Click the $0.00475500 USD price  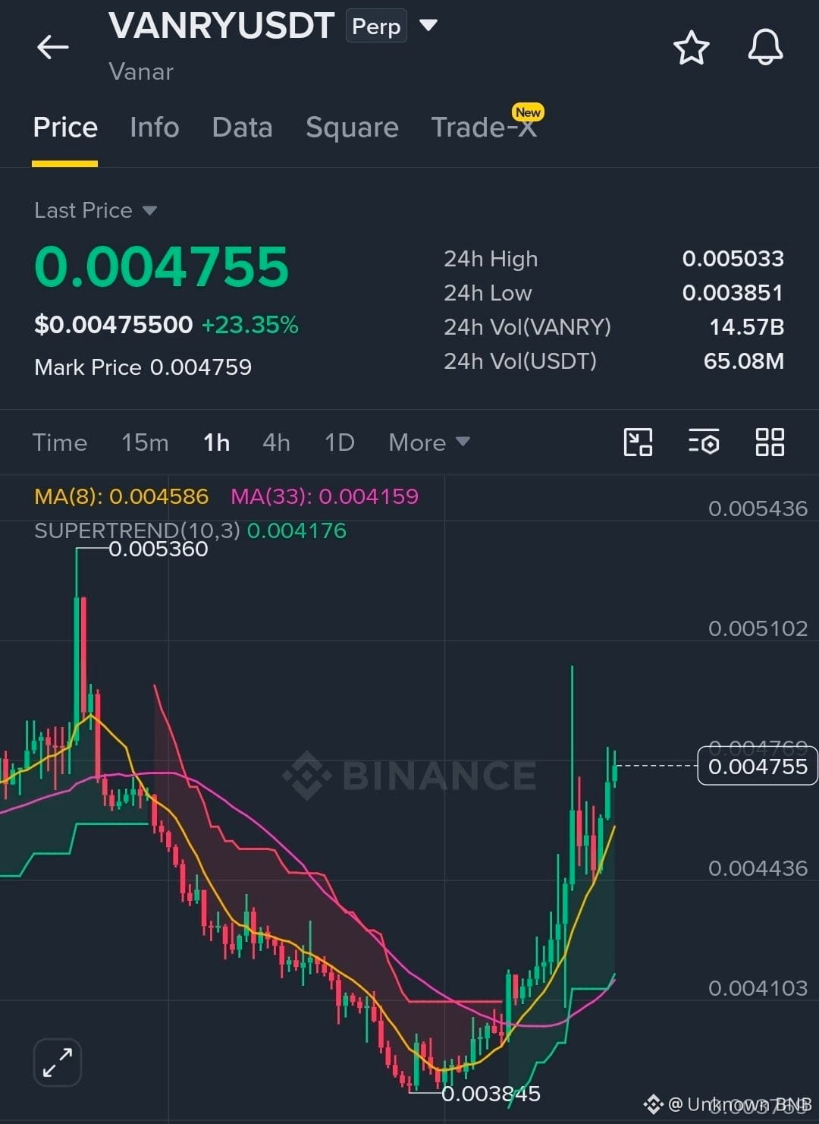[114, 325]
